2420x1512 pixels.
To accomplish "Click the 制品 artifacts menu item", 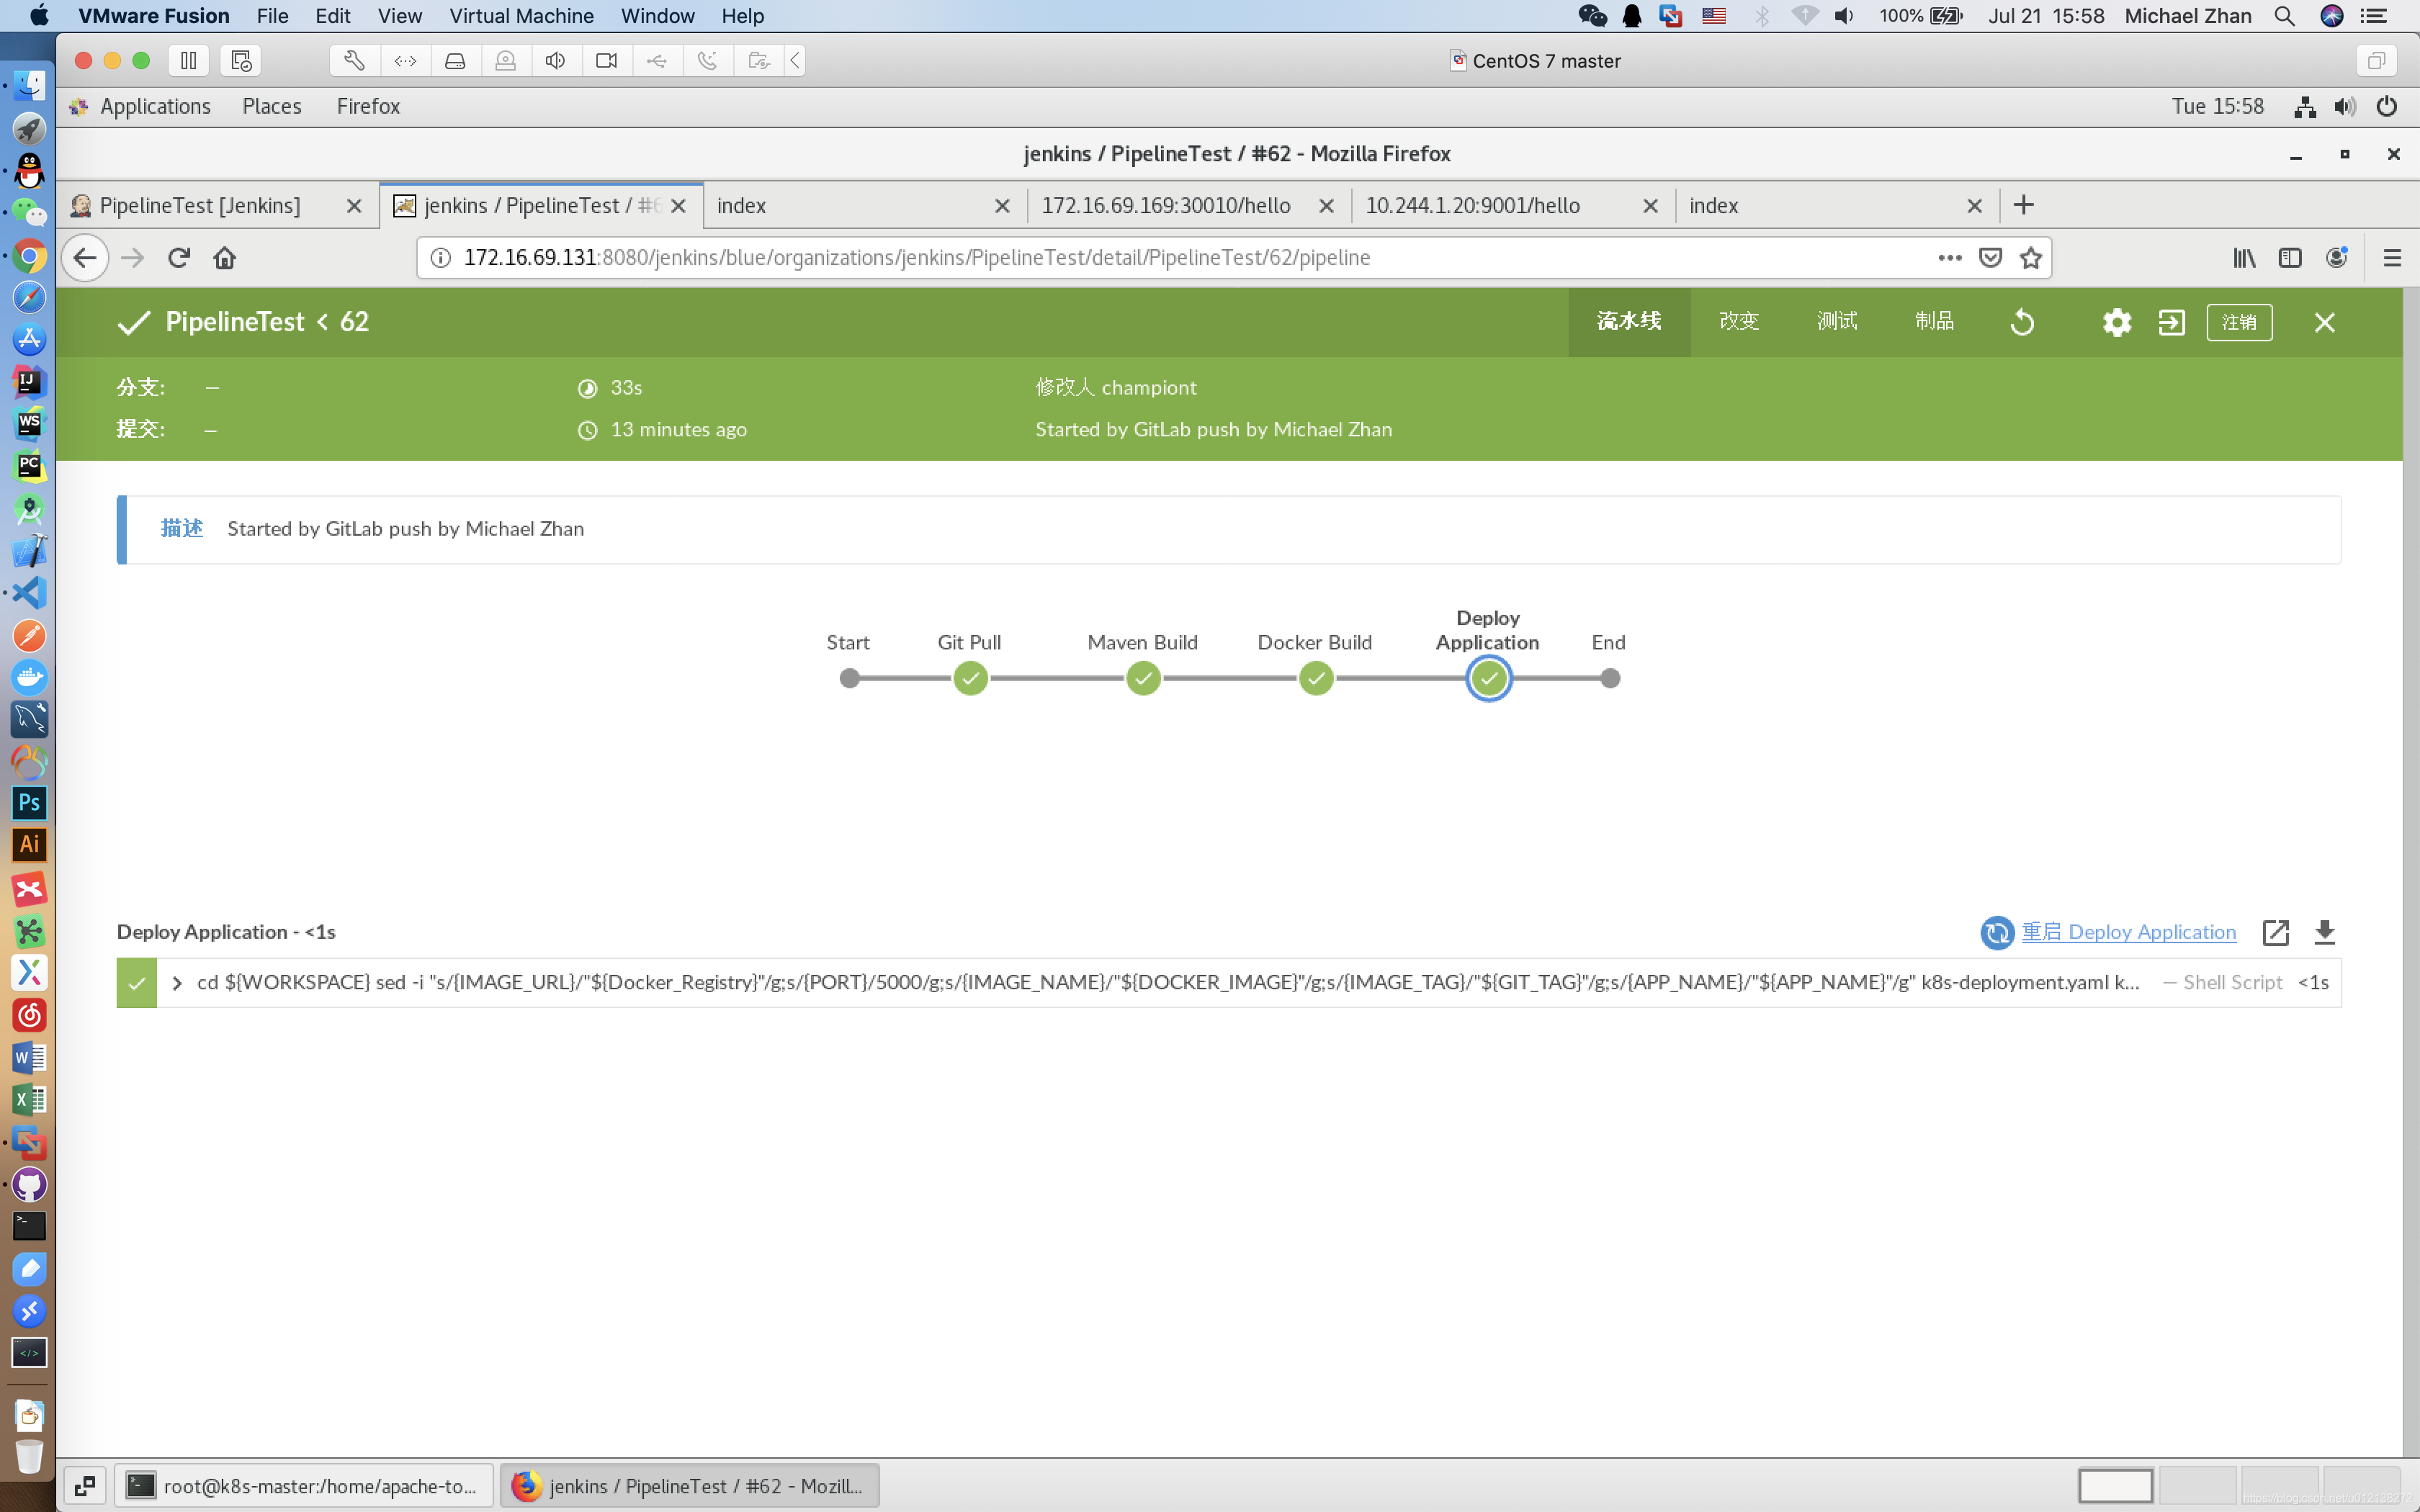I will click(1932, 320).
